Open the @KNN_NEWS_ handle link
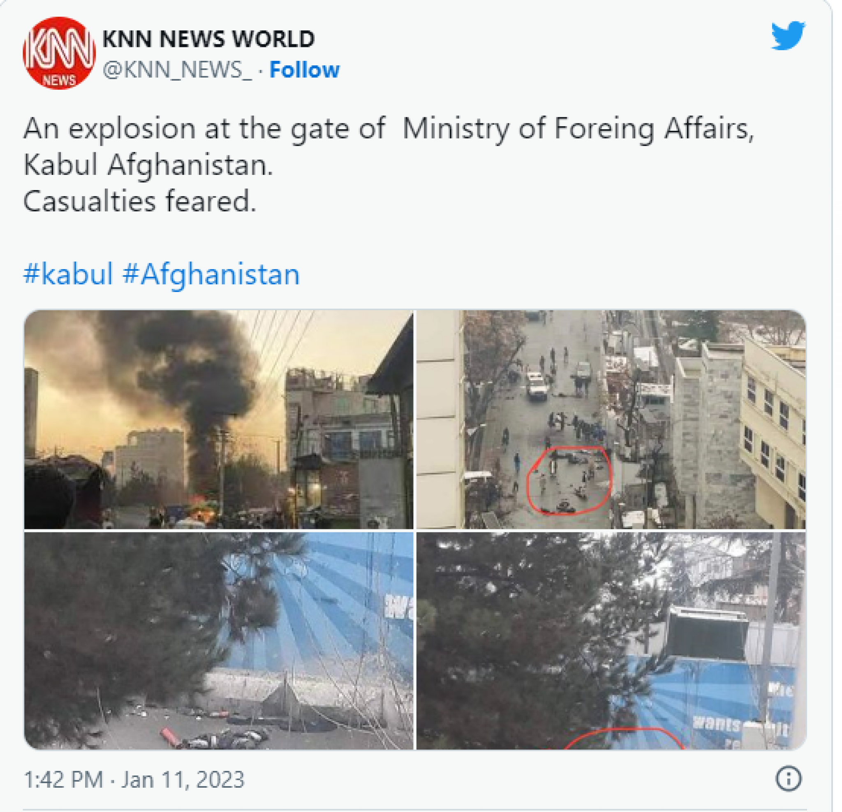 click(x=177, y=70)
